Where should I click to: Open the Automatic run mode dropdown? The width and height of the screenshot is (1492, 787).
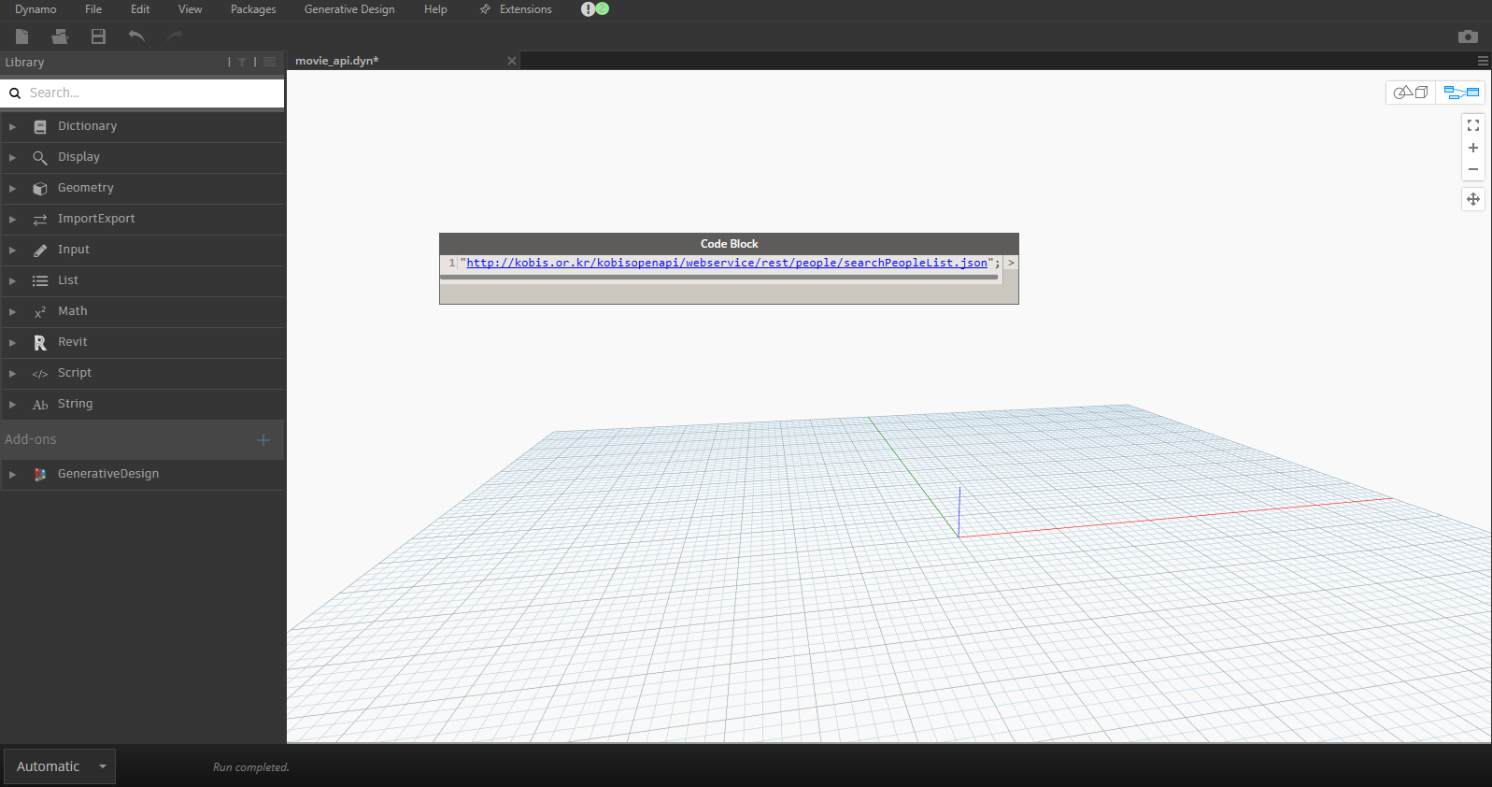(x=60, y=766)
